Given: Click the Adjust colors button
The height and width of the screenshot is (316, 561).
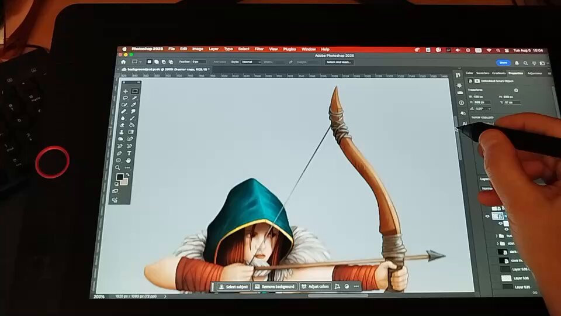Looking at the screenshot, I should 315,287.
